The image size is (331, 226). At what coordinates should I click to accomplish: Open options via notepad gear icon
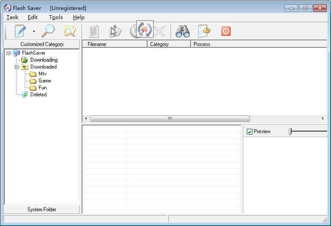[x=204, y=31]
